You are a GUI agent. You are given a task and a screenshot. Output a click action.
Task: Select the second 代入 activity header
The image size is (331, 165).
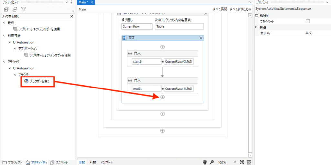(163, 81)
